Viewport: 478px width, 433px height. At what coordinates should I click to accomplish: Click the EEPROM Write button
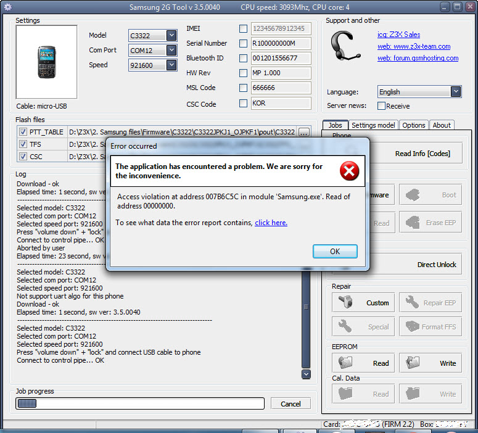click(x=431, y=363)
